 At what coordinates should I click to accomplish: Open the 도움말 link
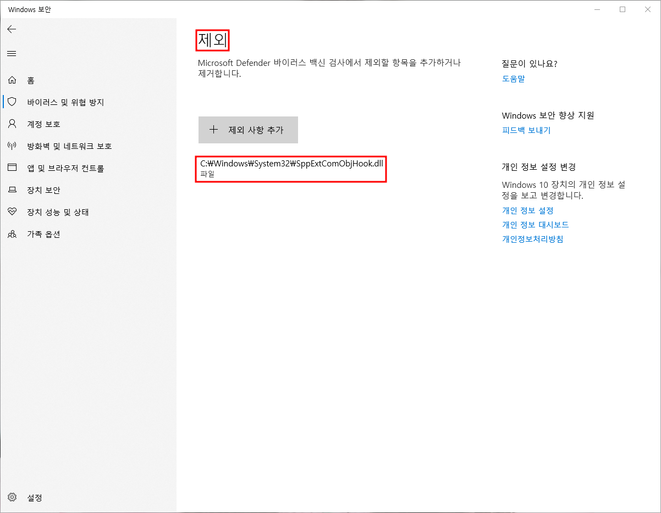[x=514, y=79]
